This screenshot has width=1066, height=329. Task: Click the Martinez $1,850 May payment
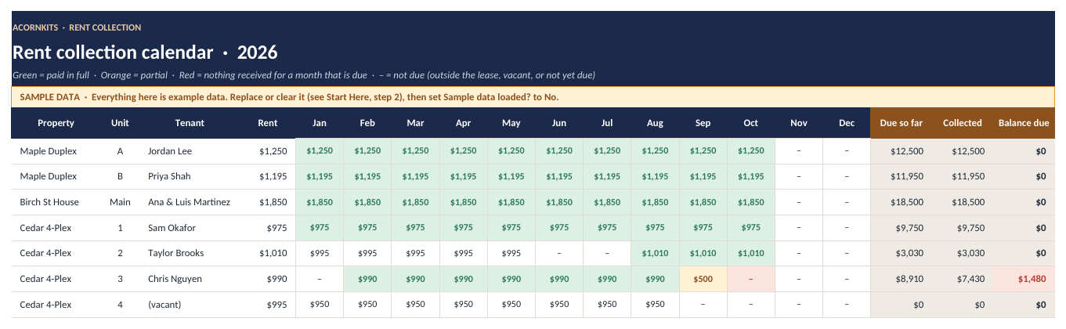point(511,202)
